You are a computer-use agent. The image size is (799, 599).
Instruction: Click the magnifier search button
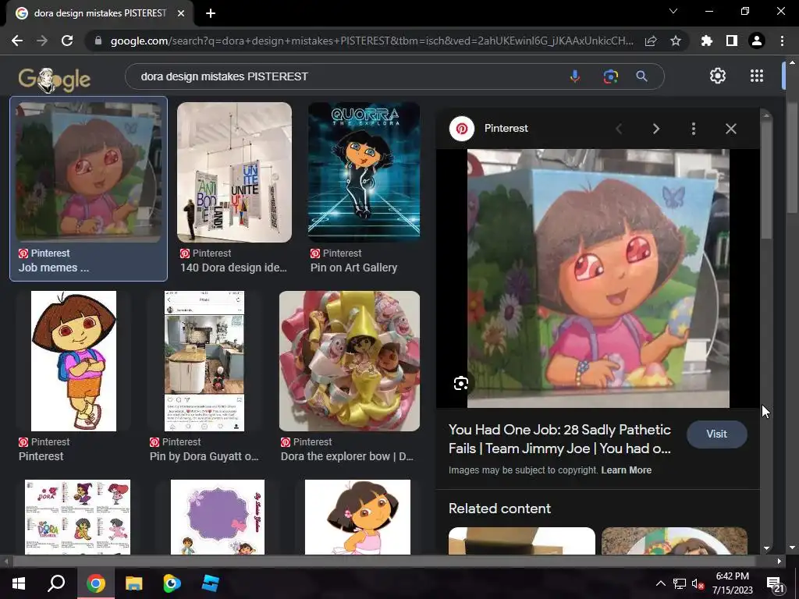pos(641,76)
